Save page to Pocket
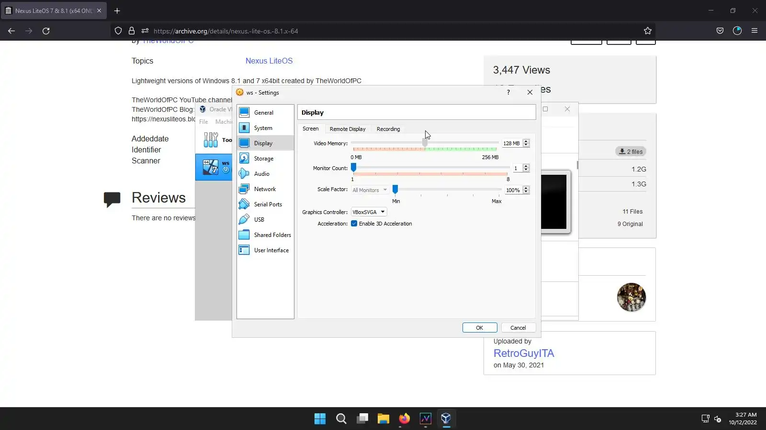Viewport: 766px width, 430px height. (x=720, y=31)
